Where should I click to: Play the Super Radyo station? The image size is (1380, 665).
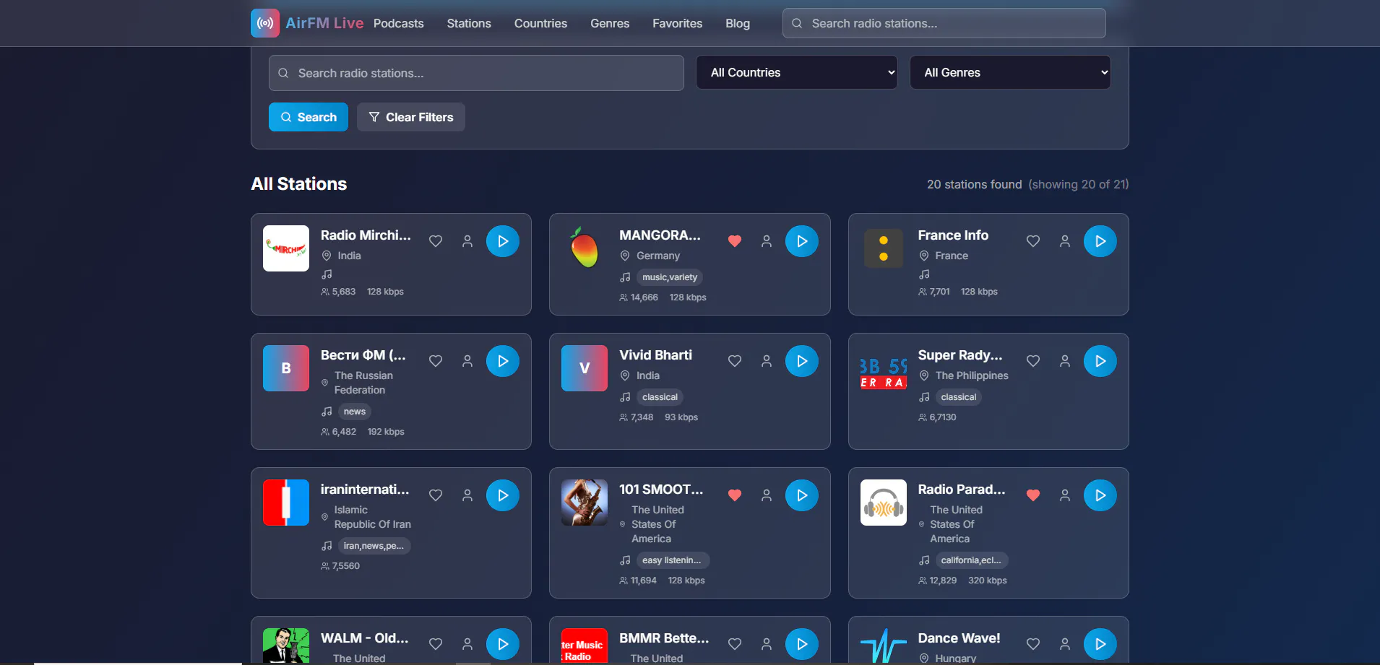click(x=1100, y=361)
